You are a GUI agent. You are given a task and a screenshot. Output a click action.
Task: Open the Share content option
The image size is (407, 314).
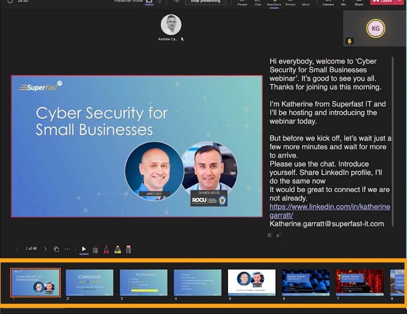tap(359, 3)
